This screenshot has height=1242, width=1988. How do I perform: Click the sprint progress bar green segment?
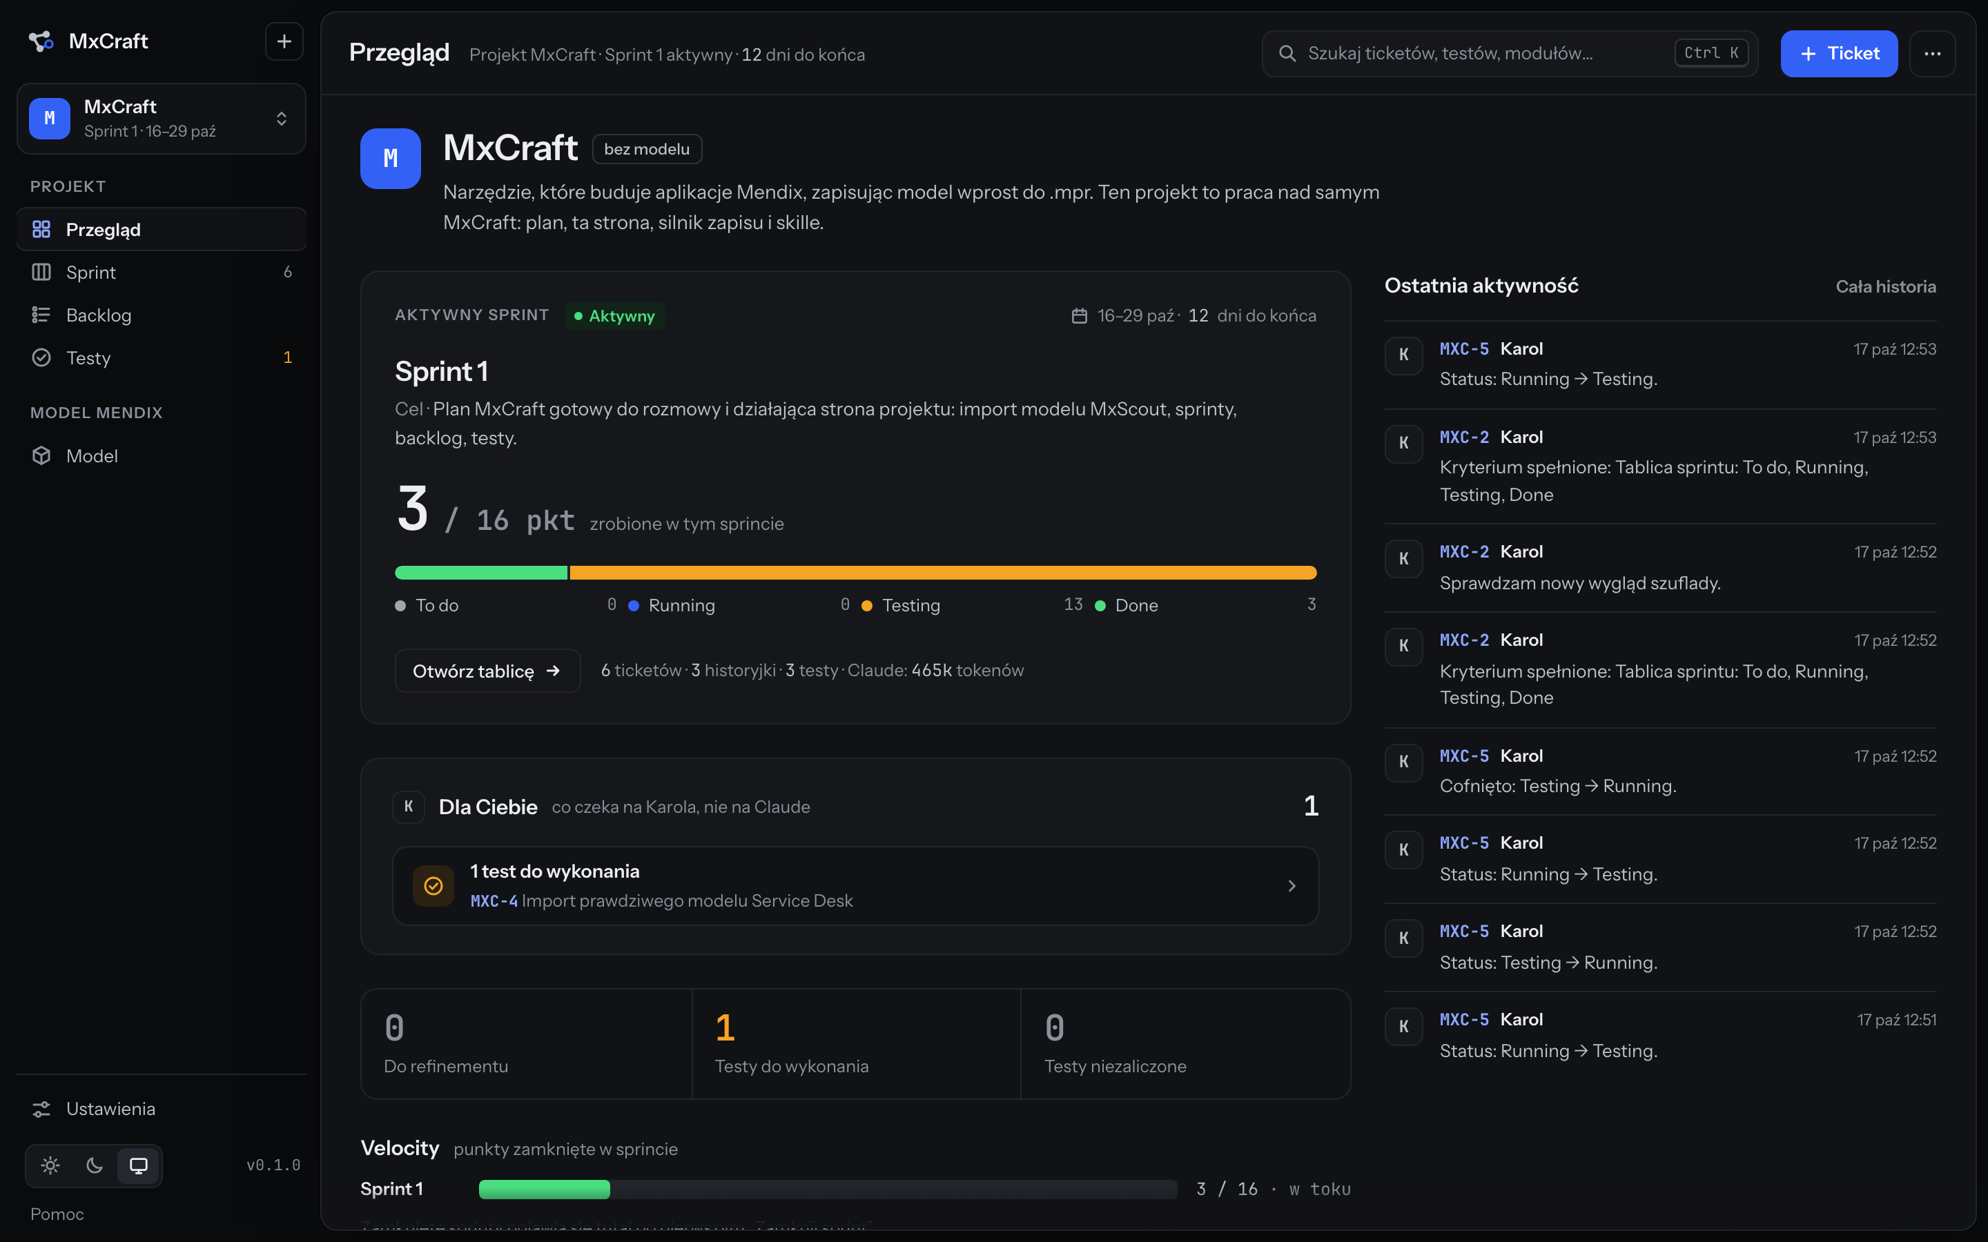(481, 573)
